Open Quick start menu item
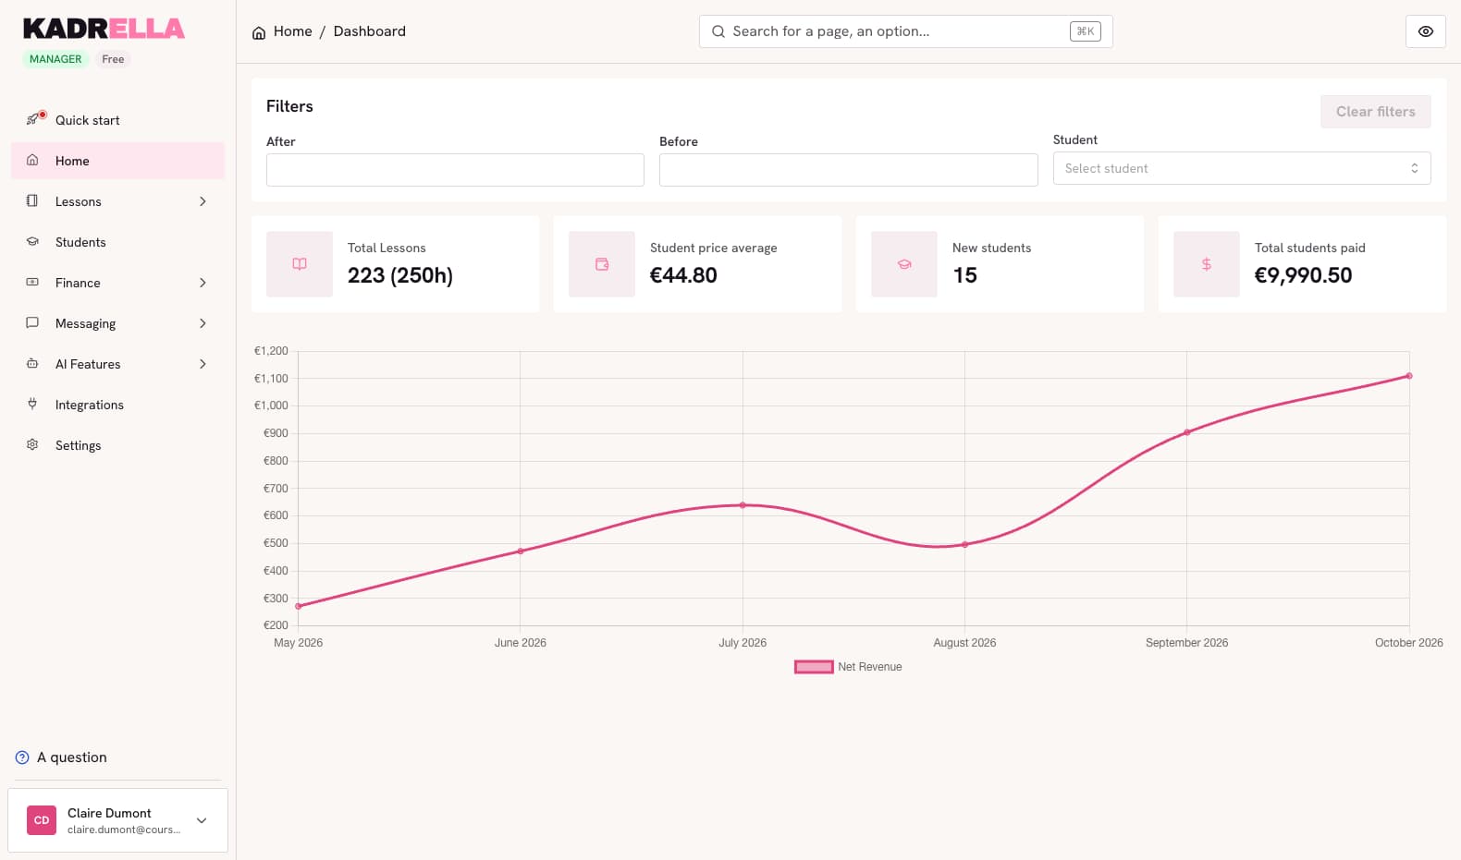1461x860 pixels. click(x=117, y=120)
